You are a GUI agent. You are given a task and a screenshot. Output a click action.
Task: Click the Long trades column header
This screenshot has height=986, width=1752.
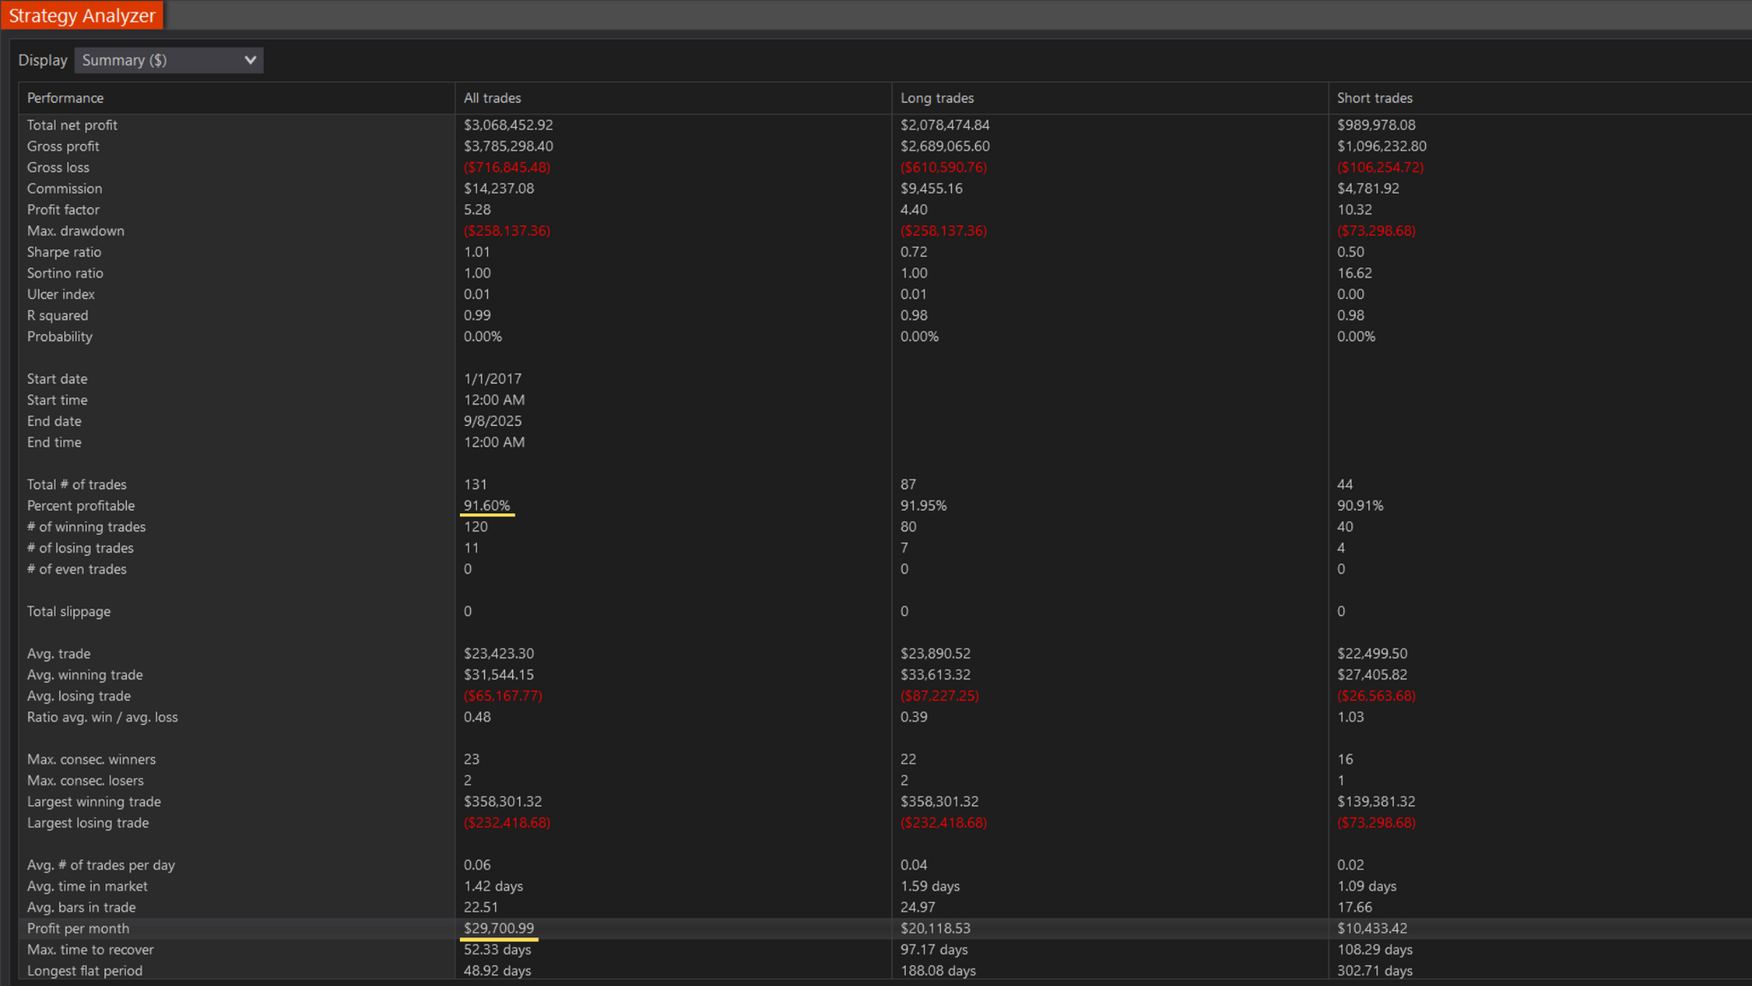point(936,98)
